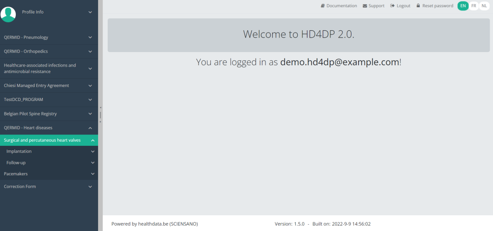Switch language to NL
Viewport: 493px width, 231px height.
pos(484,6)
